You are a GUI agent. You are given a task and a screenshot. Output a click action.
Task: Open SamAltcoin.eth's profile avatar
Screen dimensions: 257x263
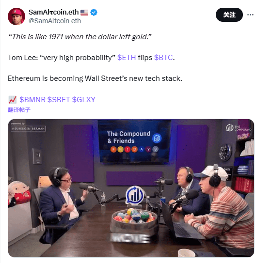coord(16,16)
